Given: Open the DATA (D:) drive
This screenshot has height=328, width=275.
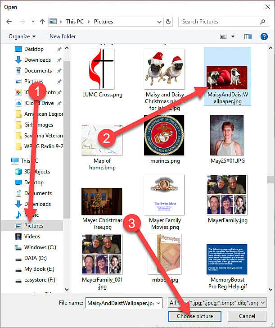Looking at the screenshot, I should point(35,258).
